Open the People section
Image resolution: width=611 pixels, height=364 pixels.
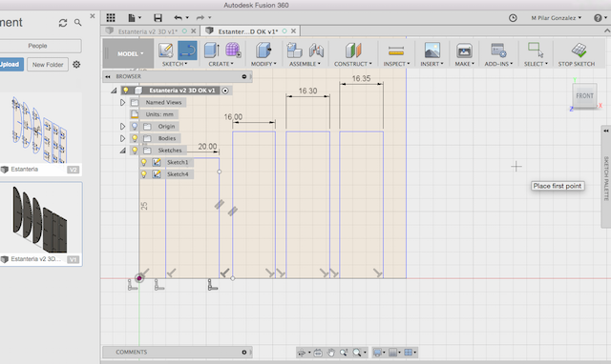tap(39, 46)
